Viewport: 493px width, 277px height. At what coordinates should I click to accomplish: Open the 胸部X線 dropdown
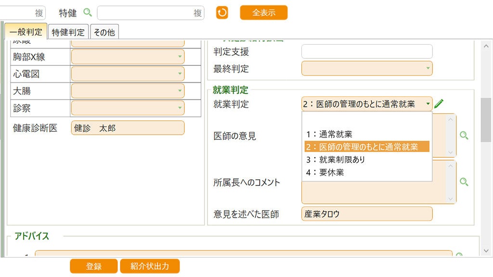(128, 57)
